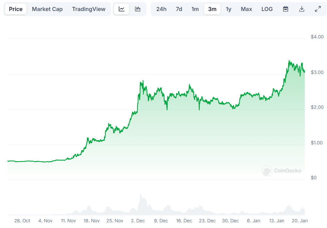
Task: Switch to the Market Cap tab
Action: coord(47,9)
